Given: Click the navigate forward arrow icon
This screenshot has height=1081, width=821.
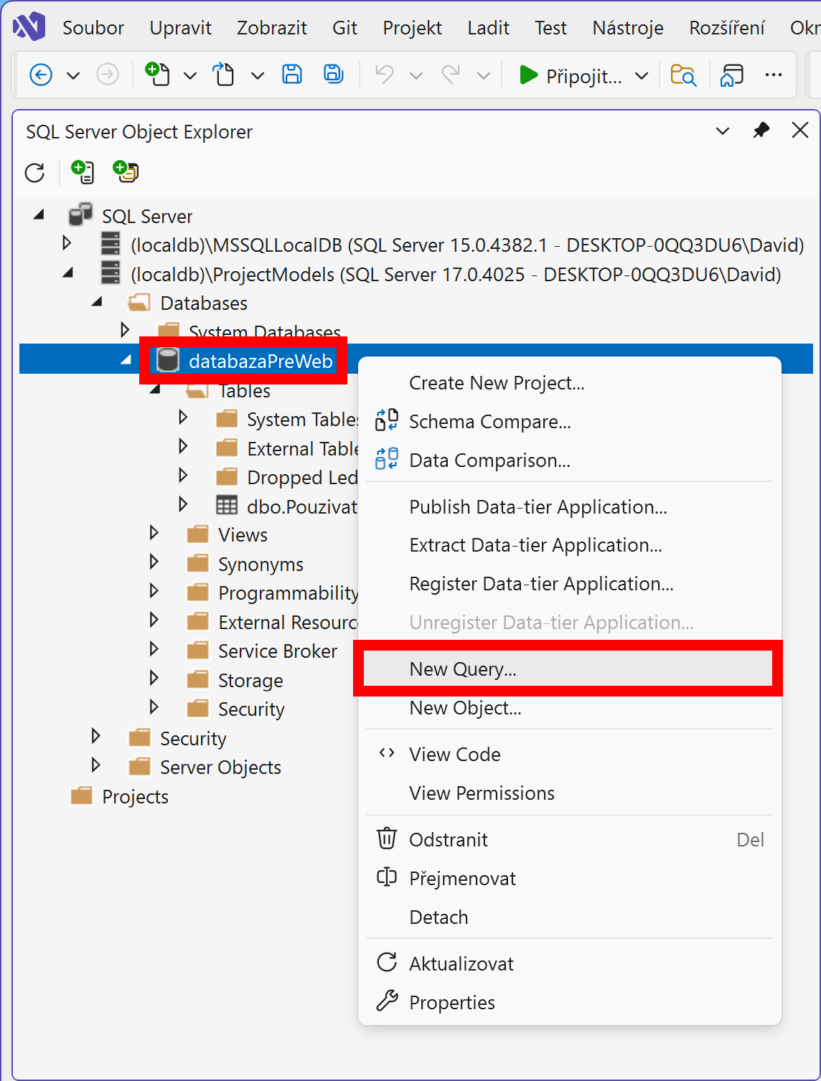Looking at the screenshot, I should click(x=108, y=75).
